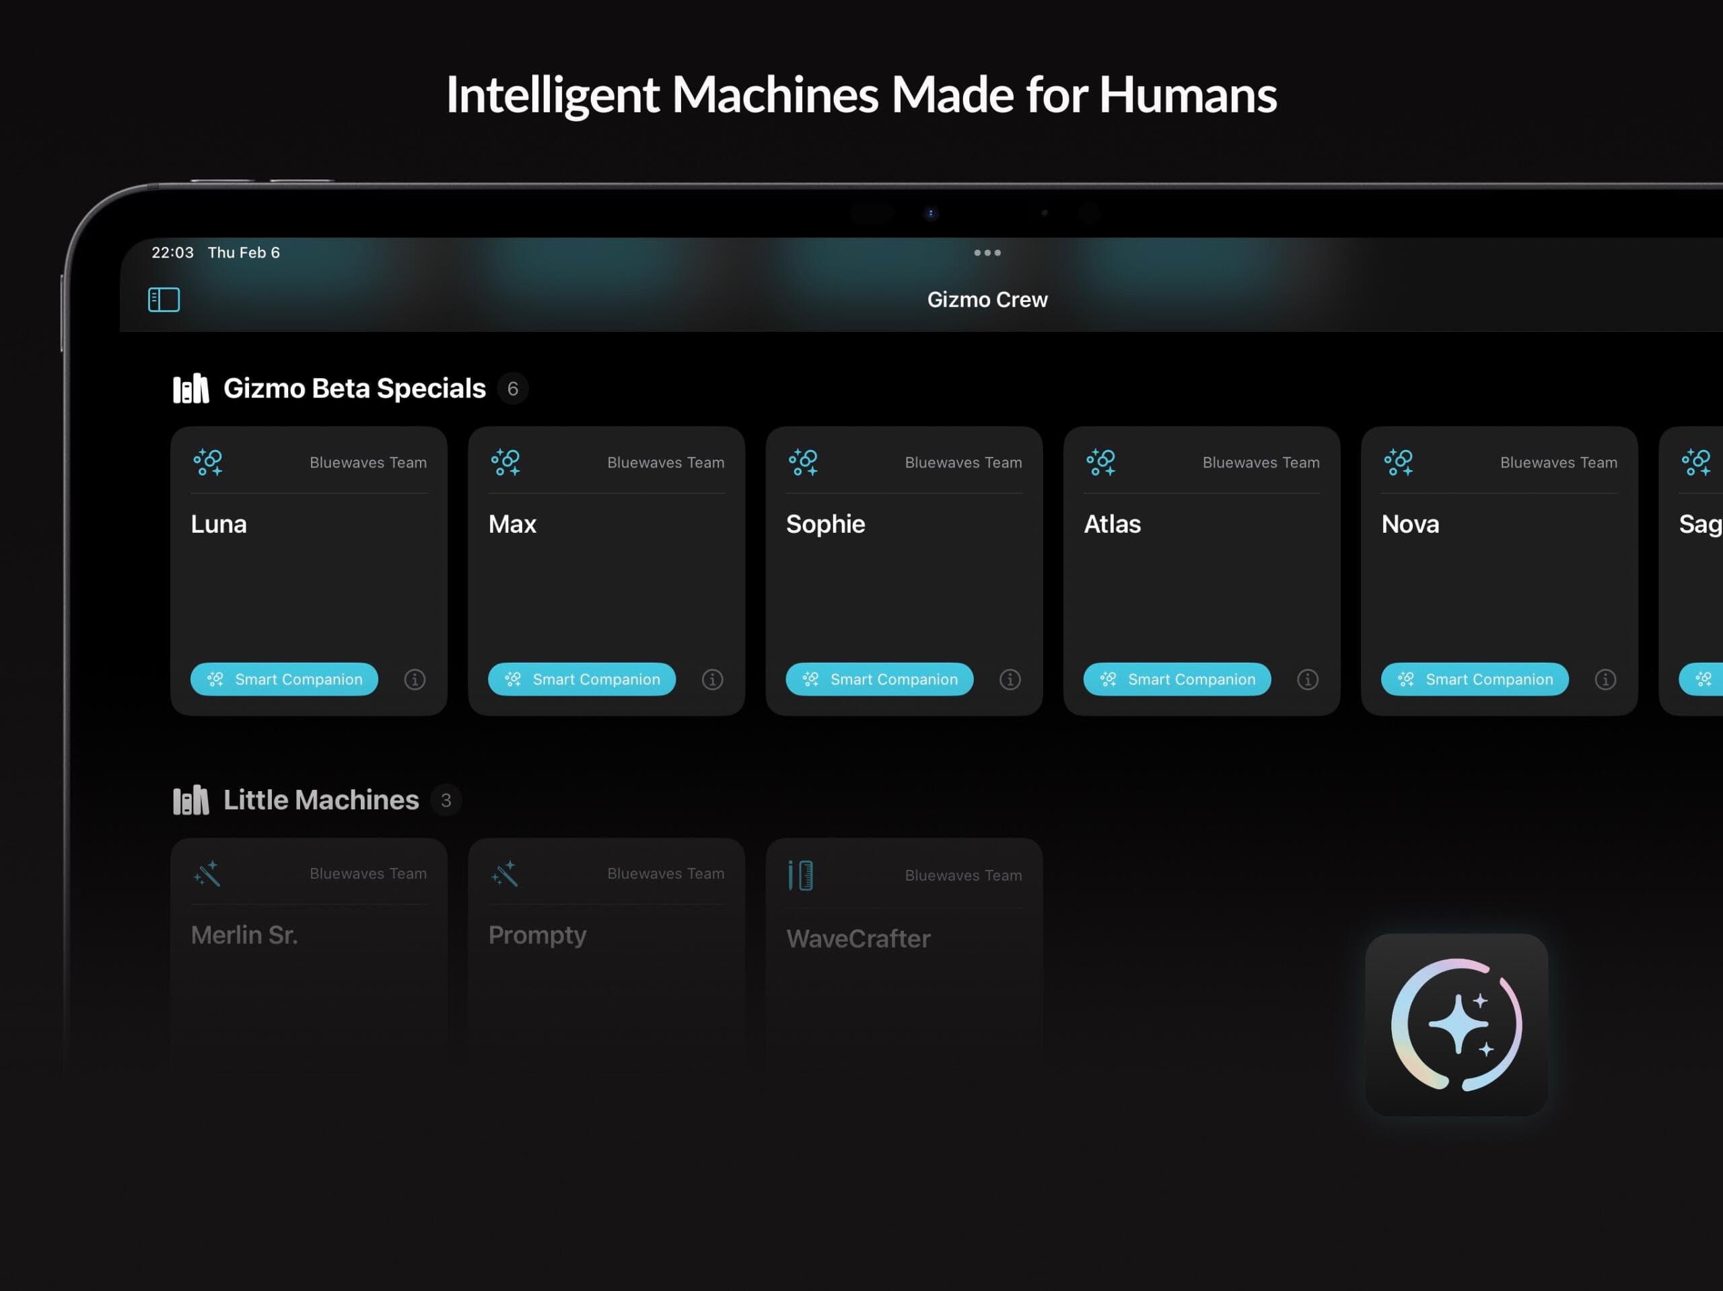Viewport: 1723px width, 1291px height.
Task: Show info for the Atlas companion
Action: 1307,679
